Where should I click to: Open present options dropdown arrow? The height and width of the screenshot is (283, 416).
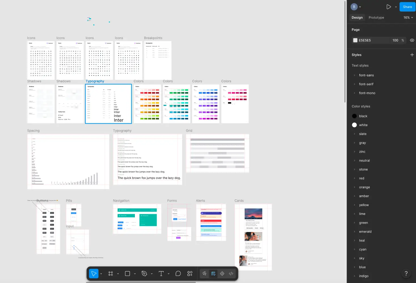396,7
